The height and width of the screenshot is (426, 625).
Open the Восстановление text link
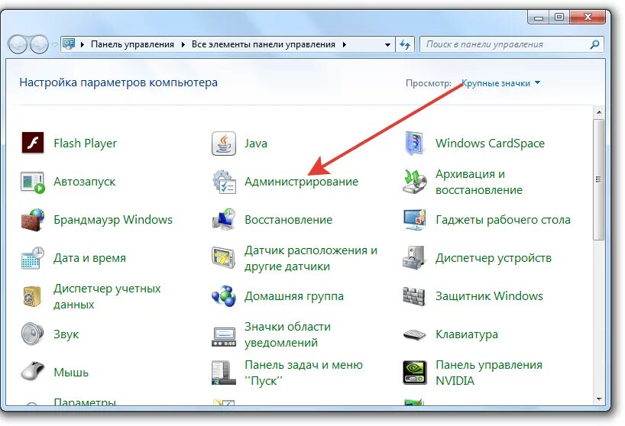tap(289, 220)
